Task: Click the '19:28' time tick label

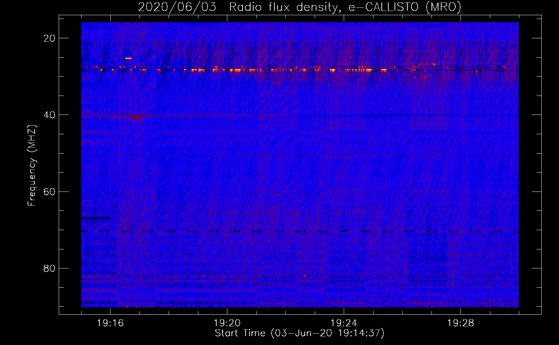Action: pyautogui.click(x=461, y=323)
